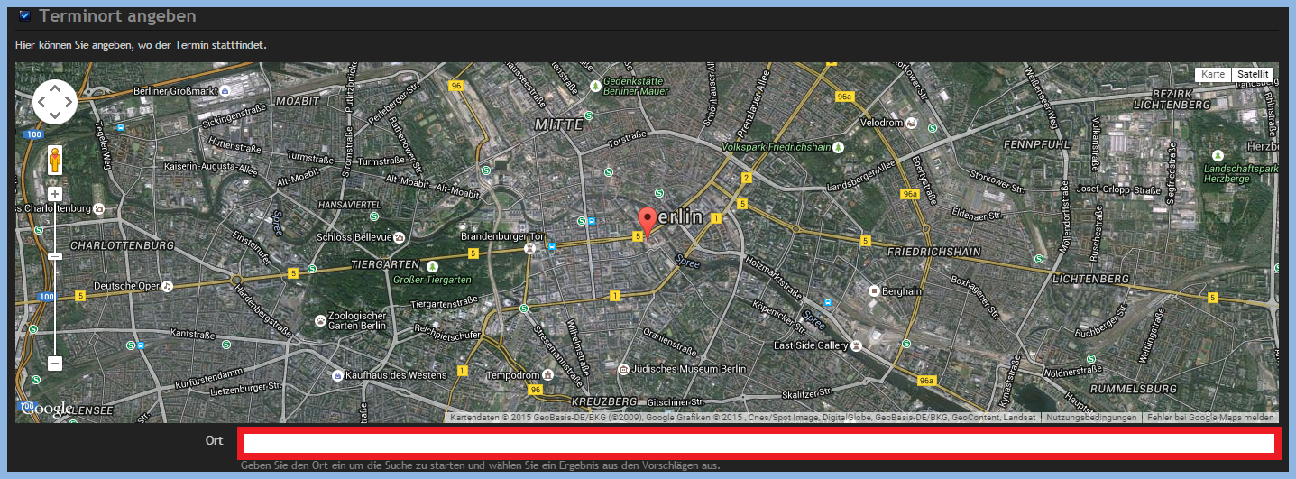Pan the map right with the arrow control
The width and height of the screenshot is (1296, 479).
[69, 102]
